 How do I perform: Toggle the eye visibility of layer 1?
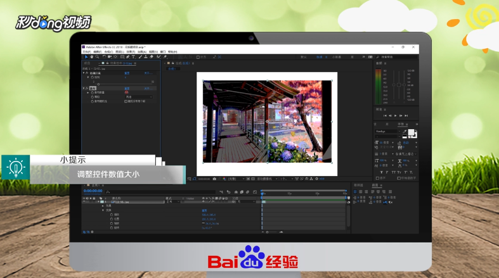(x=84, y=202)
